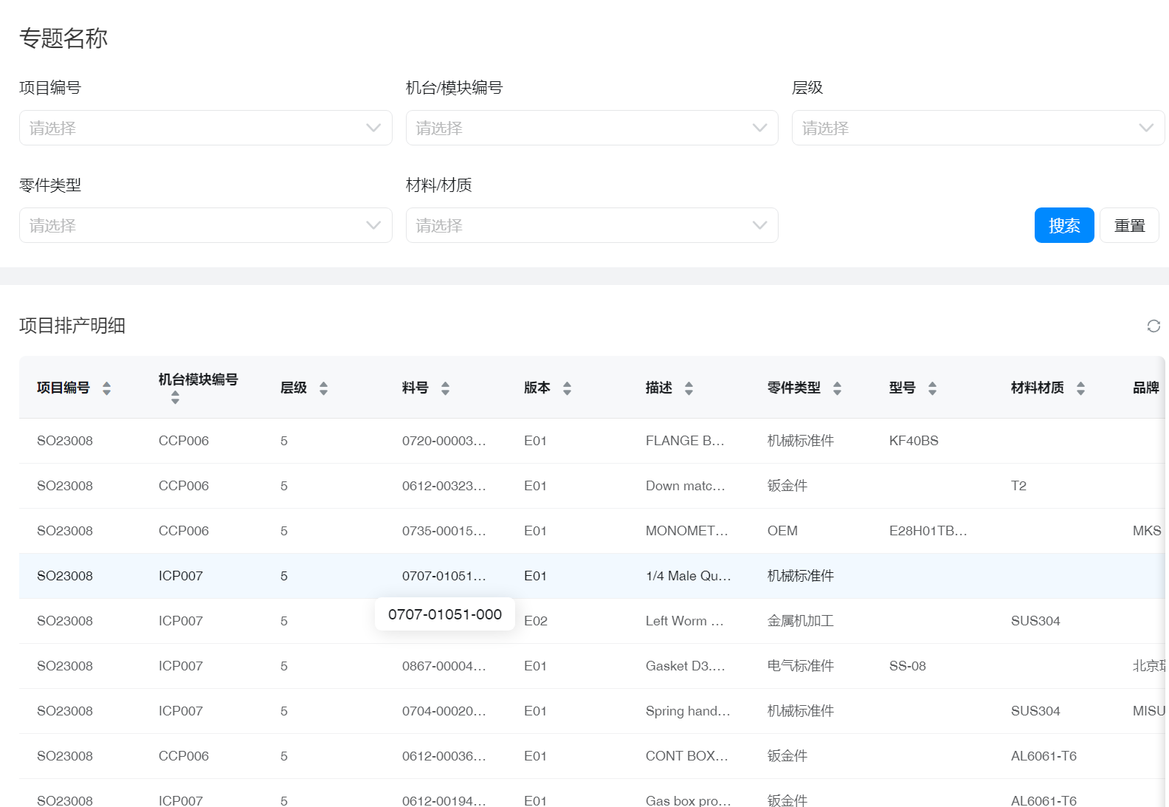Click the E02 version cell
Viewport: 1169px width, 807px height.
pyautogui.click(x=536, y=621)
